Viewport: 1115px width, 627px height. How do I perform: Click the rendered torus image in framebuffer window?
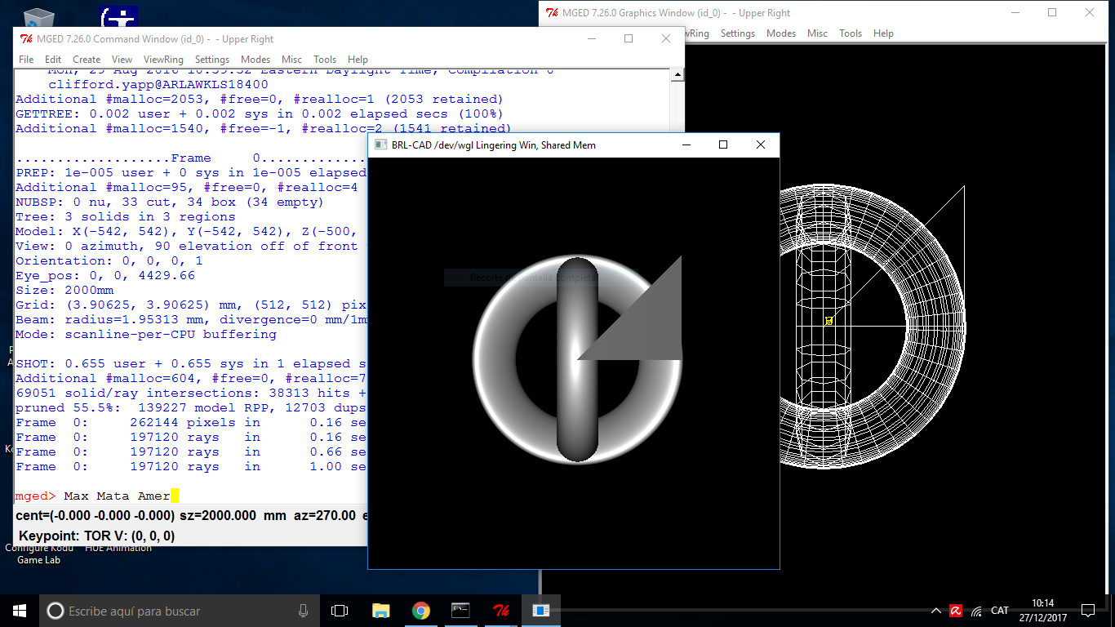[577, 359]
